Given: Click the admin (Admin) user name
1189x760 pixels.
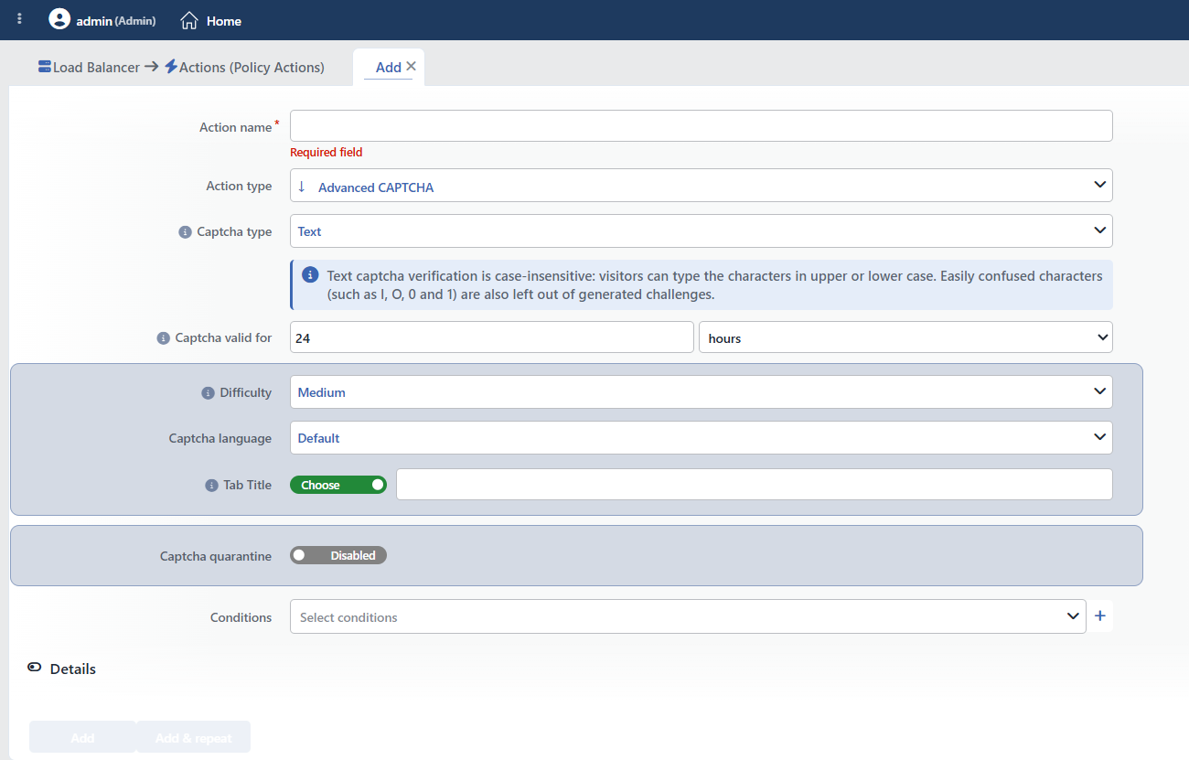Looking at the screenshot, I should point(116,20).
